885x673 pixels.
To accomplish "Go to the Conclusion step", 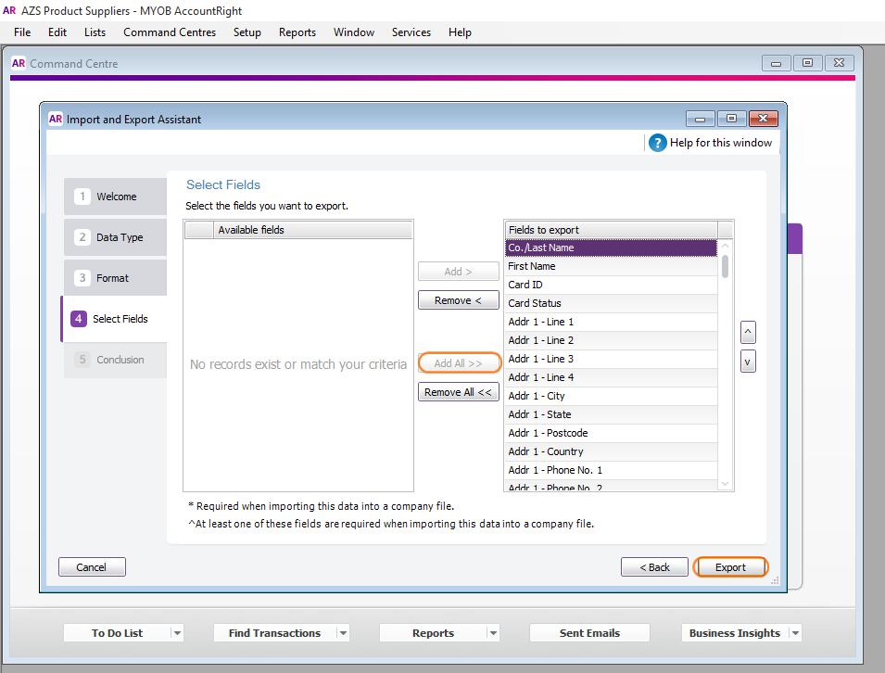I will [x=115, y=360].
